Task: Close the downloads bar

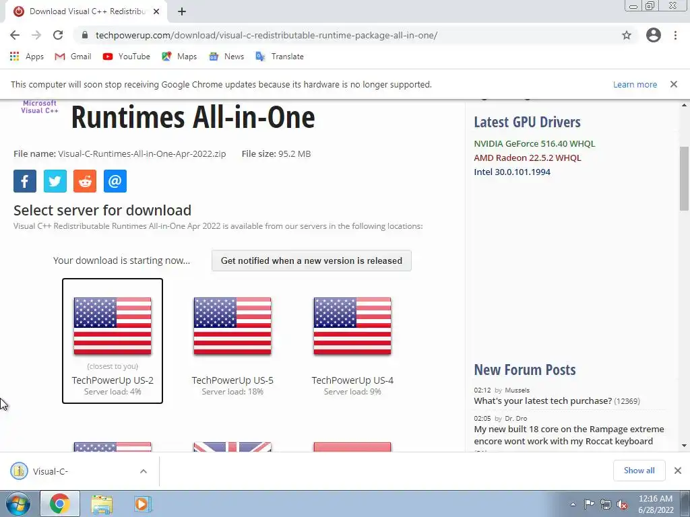Action: [x=678, y=471]
